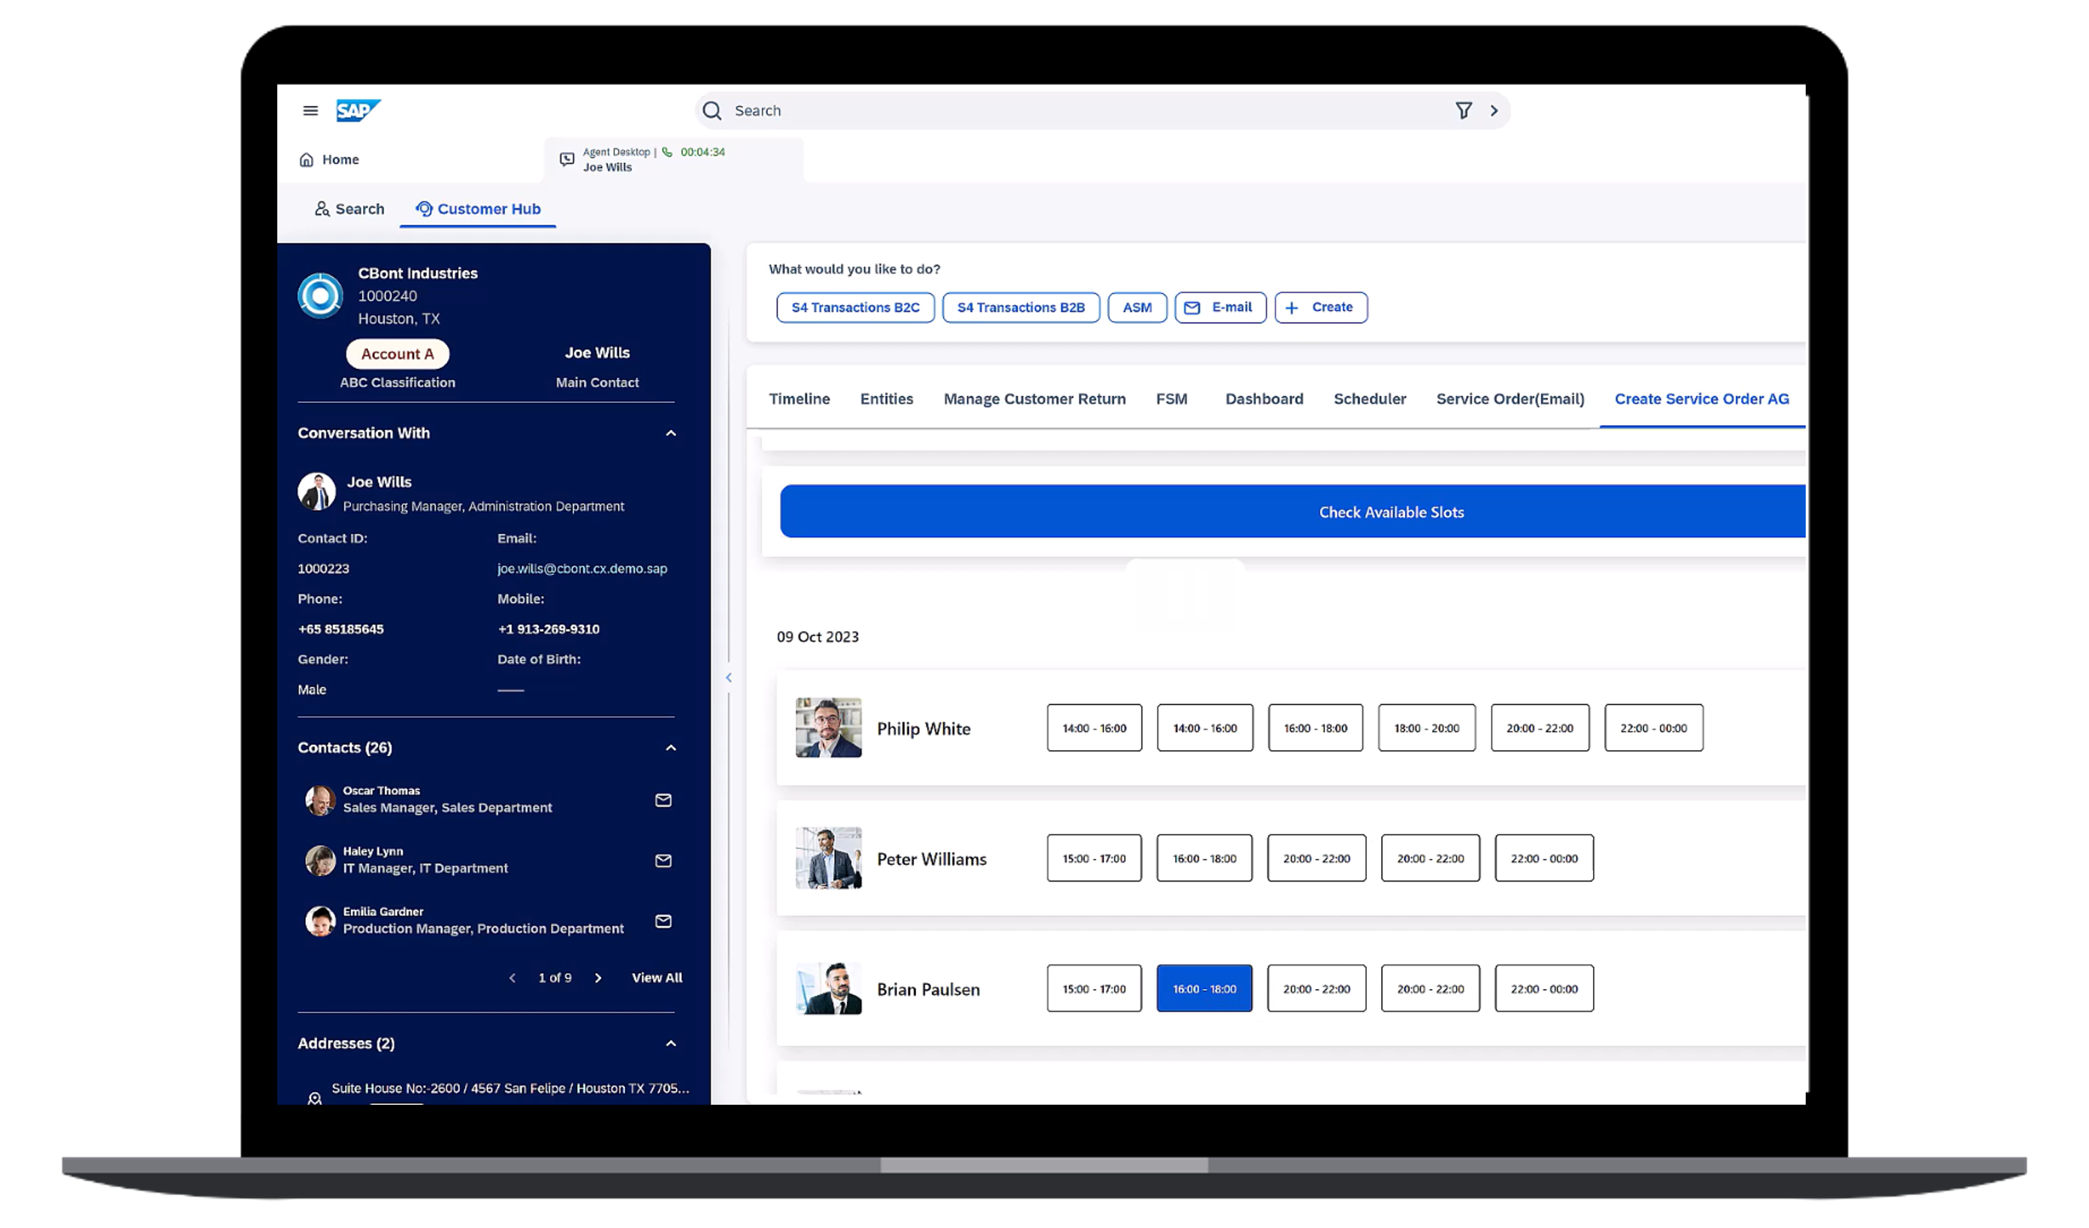Screen dimensions: 2089x1228
Task: Email Emilia Gardner via the envelope icon
Action: click(664, 921)
